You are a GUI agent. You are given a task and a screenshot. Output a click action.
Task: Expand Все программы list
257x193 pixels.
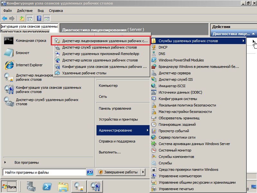[27, 162]
